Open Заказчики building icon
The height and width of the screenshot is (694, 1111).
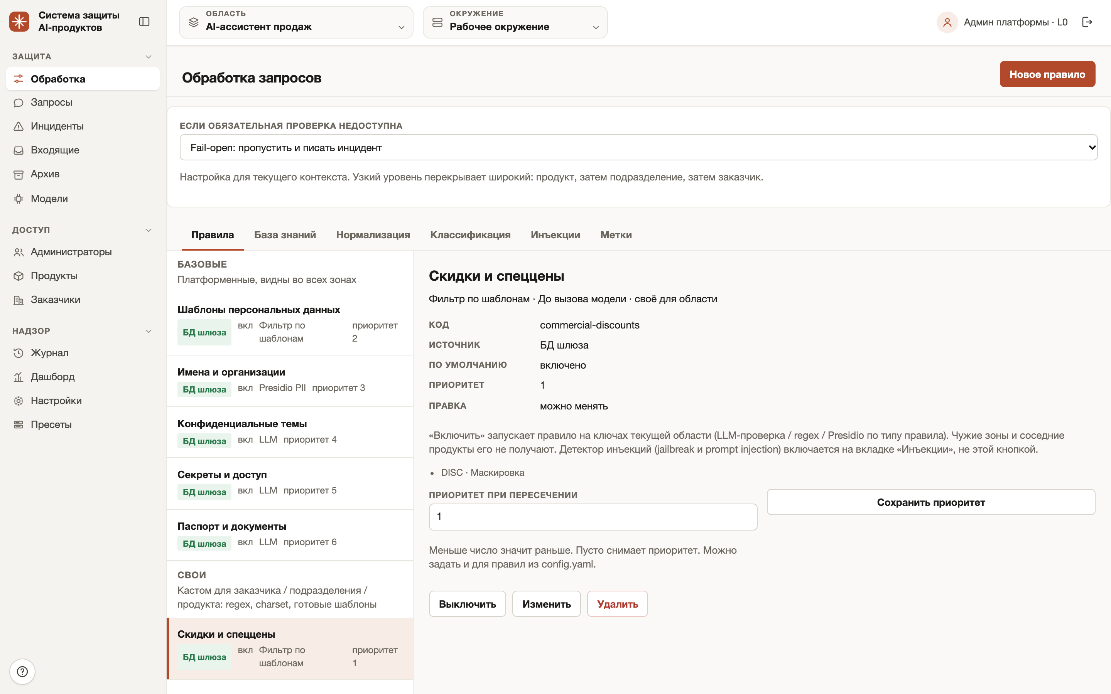(x=19, y=300)
